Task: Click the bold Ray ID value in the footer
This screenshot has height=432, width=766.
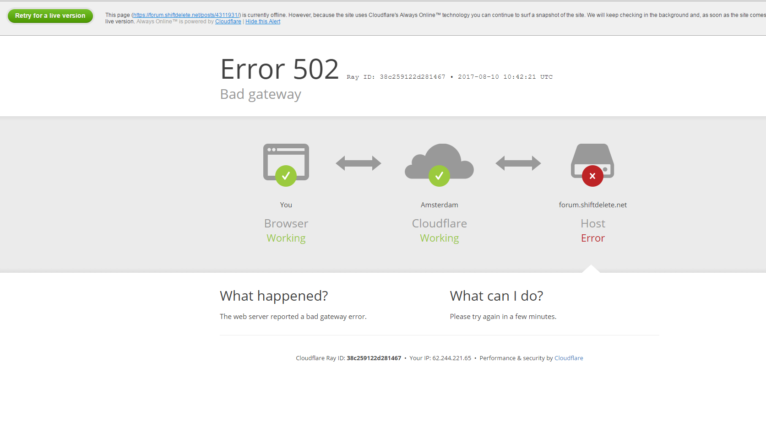Action: [374, 358]
